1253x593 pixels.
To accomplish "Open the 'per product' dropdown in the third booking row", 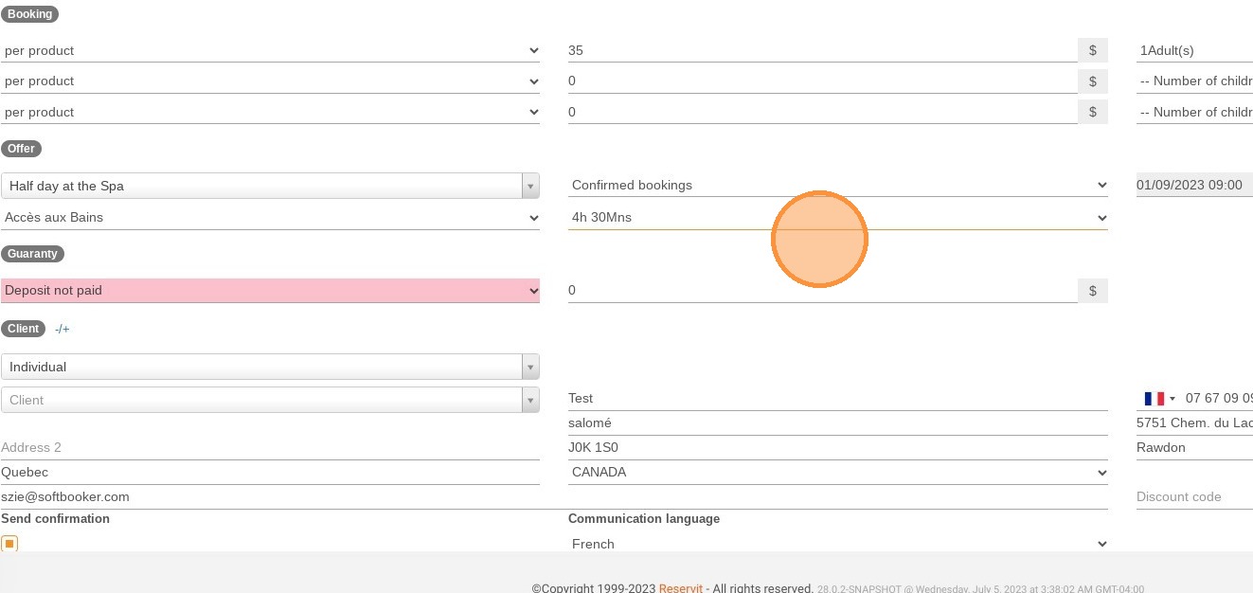I will click(270, 112).
